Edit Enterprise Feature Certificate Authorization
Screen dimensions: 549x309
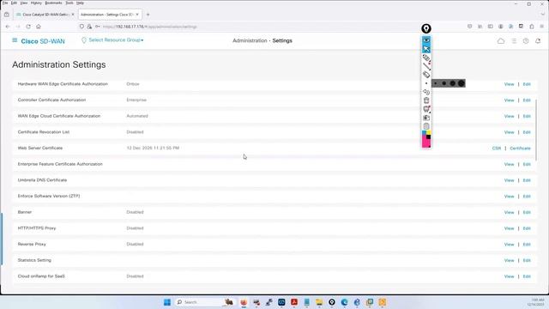(527, 164)
